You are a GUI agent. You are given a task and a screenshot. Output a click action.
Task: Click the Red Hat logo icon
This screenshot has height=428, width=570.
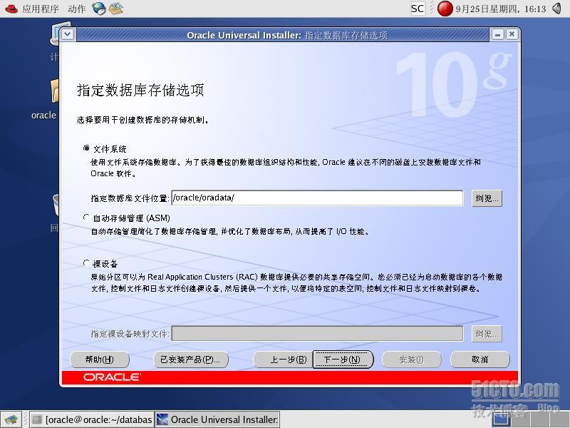(x=11, y=9)
